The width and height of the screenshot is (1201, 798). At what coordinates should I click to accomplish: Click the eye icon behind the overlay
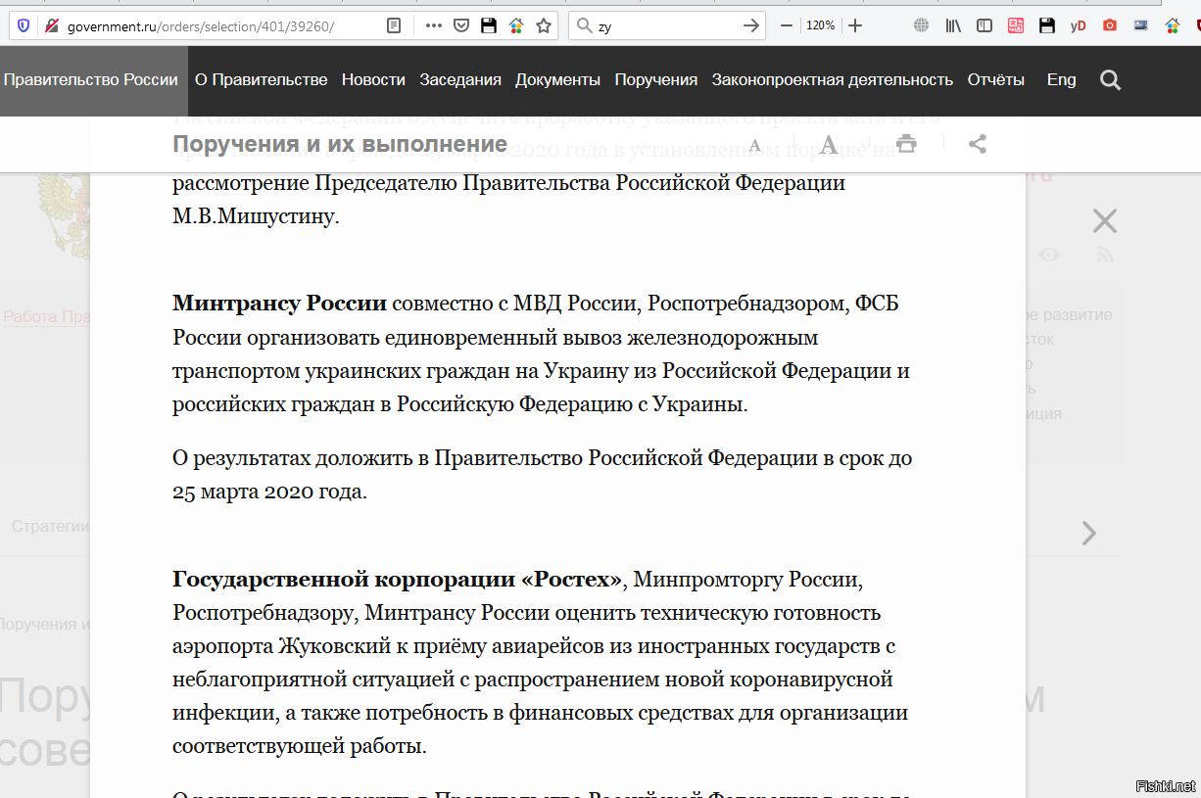click(x=1049, y=255)
